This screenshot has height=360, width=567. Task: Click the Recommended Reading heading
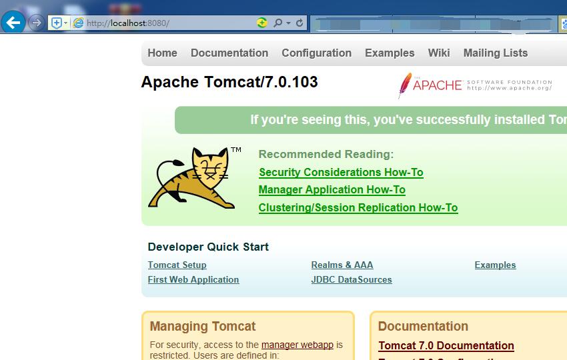[326, 155]
